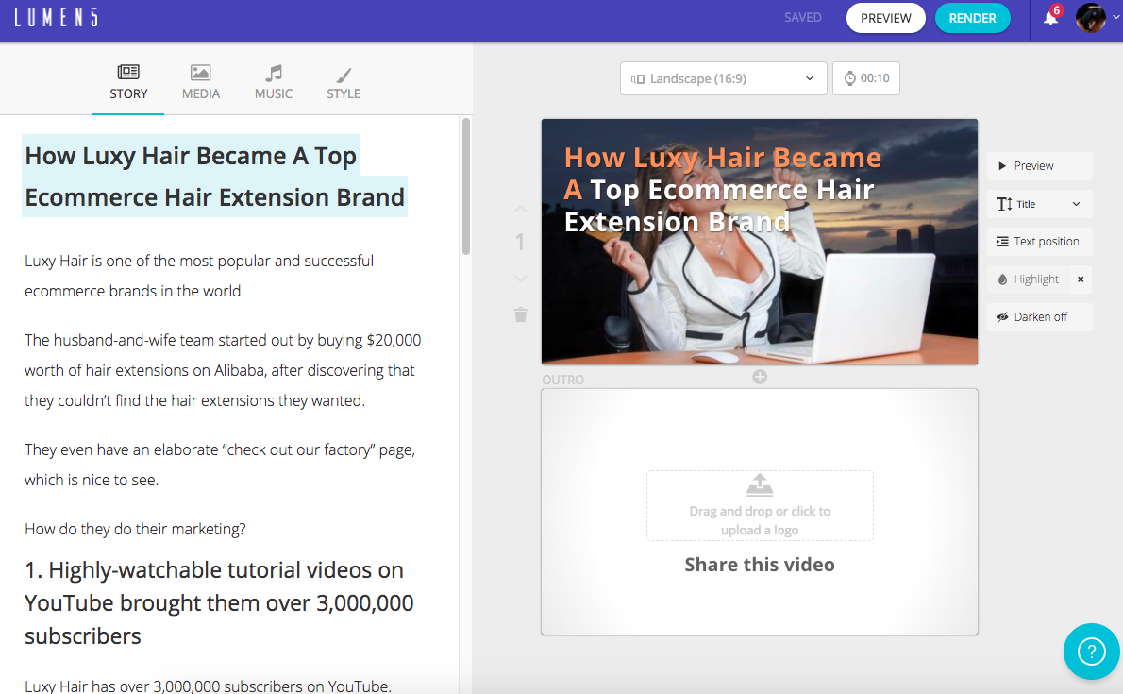Click the OUTRO label
1123x694 pixels.
(x=563, y=380)
